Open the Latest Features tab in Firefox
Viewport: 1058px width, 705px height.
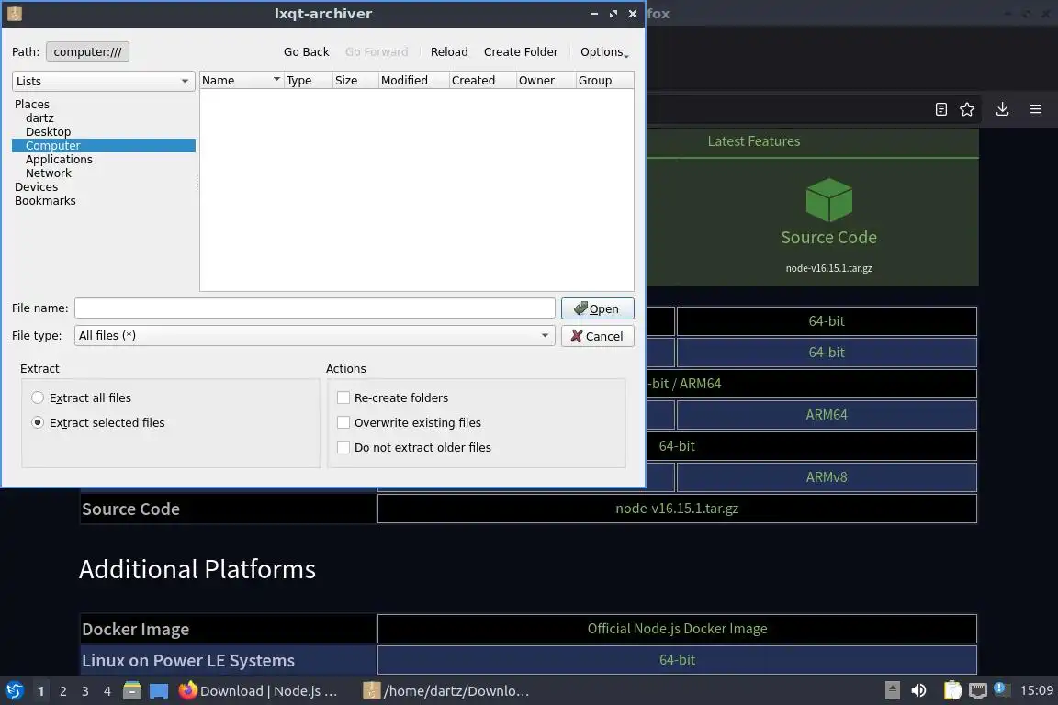tap(754, 141)
